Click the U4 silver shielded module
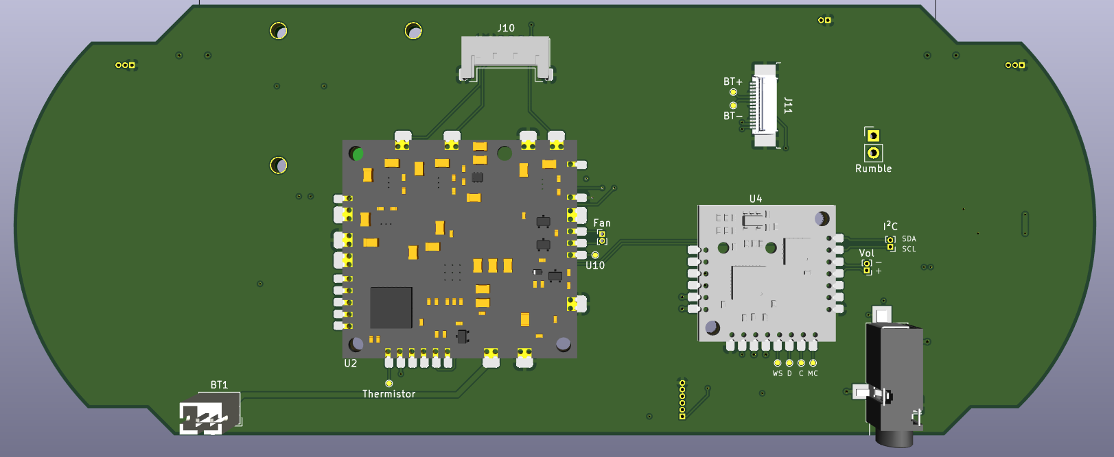This screenshot has height=457, width=1114. click(x=767, y=273)
